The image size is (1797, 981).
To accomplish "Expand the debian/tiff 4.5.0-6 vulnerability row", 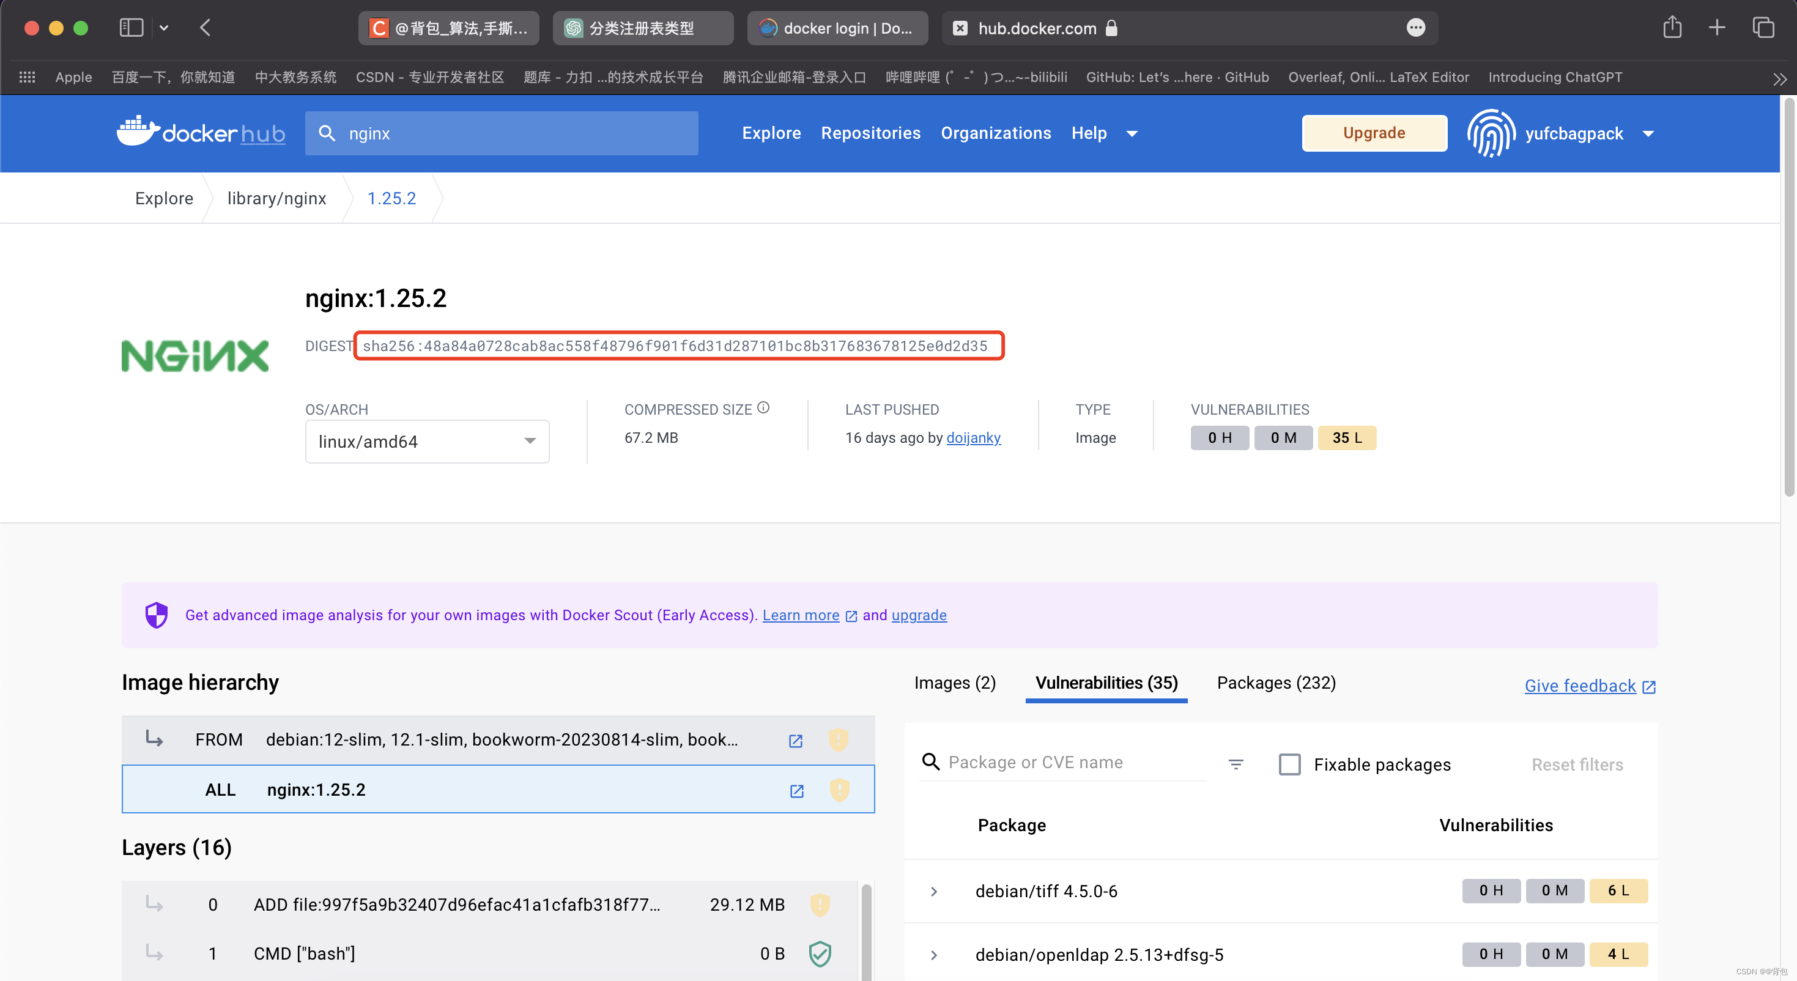I will [936, 889].
